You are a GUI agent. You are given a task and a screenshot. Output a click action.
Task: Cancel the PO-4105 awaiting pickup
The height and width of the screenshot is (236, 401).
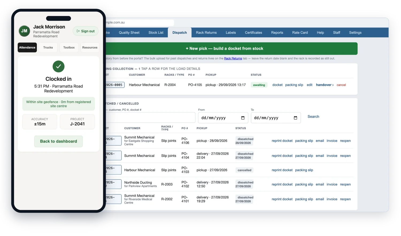[x=341, y=85]
